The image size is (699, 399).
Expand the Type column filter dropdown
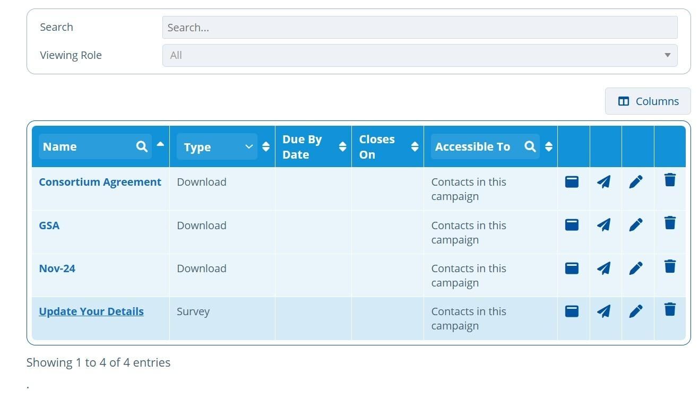click(248, 147)
